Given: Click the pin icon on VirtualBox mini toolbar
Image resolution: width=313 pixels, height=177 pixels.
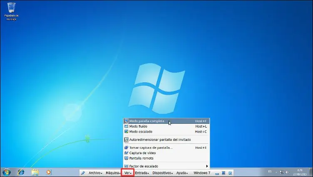Looking at the screenshot, I should tap(83, 173).
